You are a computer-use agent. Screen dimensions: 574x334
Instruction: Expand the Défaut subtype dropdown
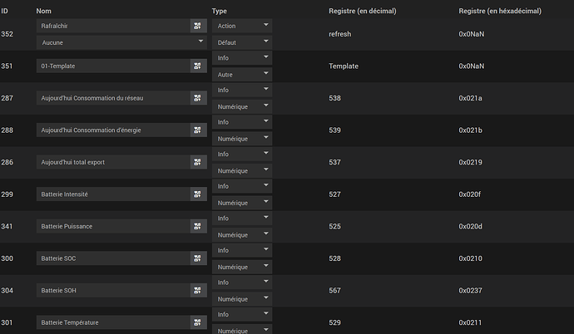pos(241,42)
